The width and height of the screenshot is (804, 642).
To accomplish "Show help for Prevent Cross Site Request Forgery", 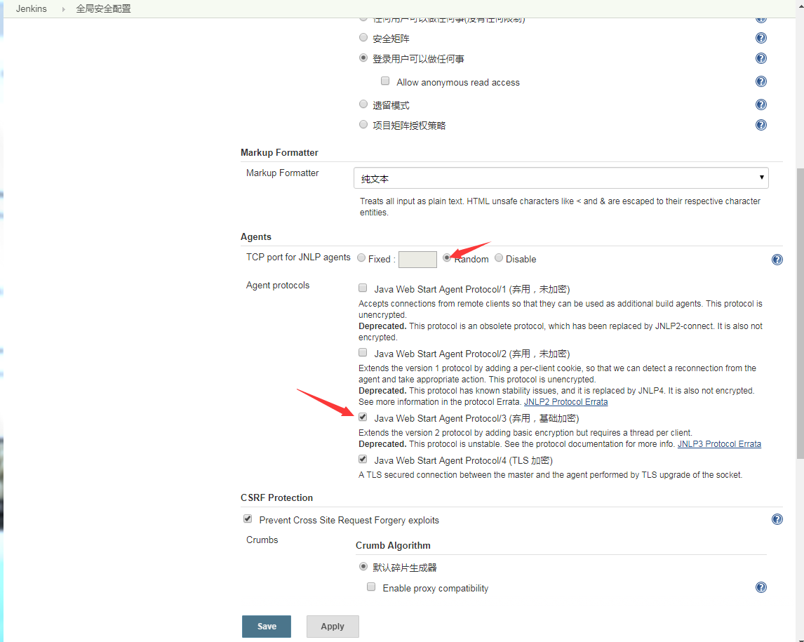I will point(777,520).
